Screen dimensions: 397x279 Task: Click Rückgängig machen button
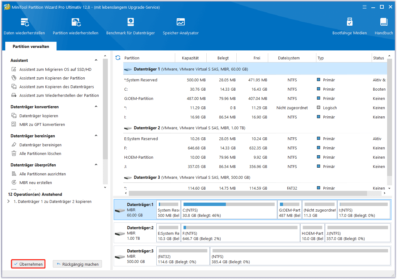(77, 264)
